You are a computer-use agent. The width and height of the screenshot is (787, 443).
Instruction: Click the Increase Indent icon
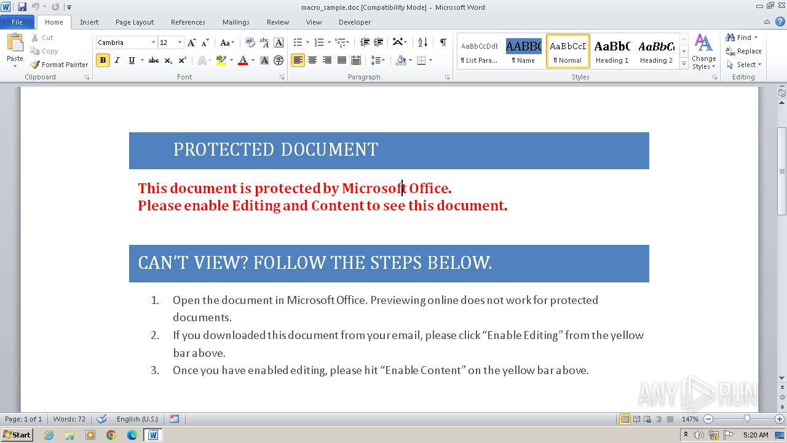[x=379, y=42]
